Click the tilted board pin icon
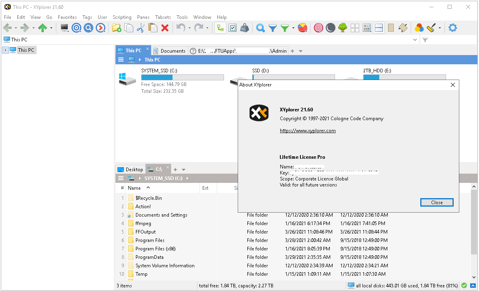The height and width of the screenshot is (291, 479). tap(403, 28)
